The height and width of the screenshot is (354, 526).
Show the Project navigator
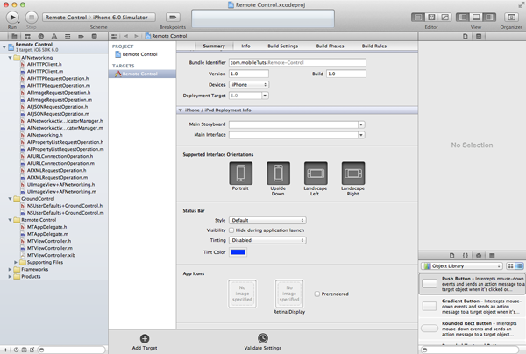pos(14,36)
